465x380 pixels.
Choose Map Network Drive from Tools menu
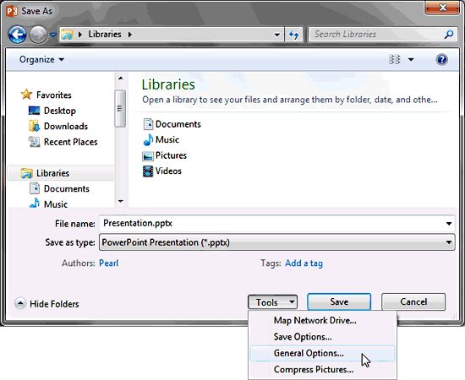pos(322,321)
